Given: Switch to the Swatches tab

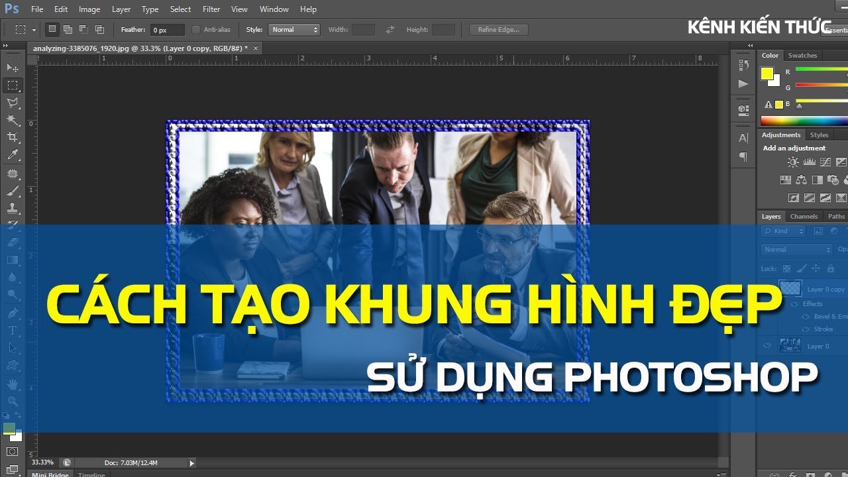Looking at the screenshot, I should point(803,56).
